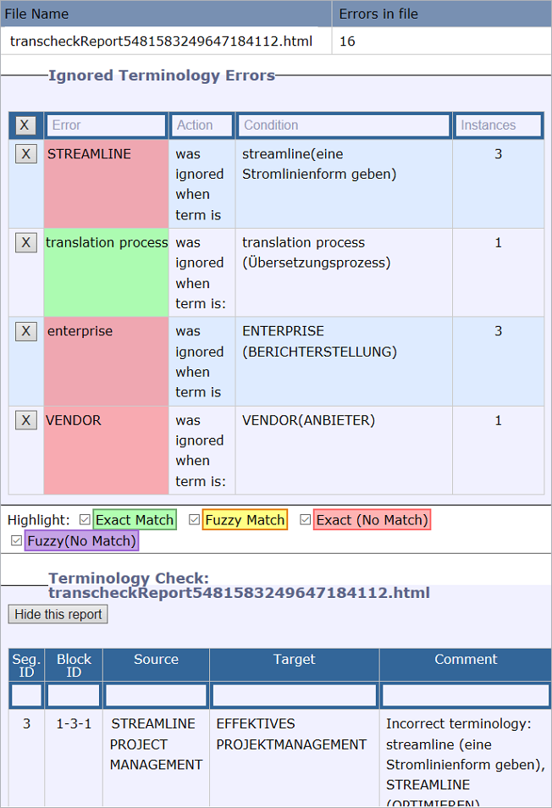The width and height of the screenshot is (552, 808).
Task: Remove the VENDOR ignored error entry
Action: point(25,420)
